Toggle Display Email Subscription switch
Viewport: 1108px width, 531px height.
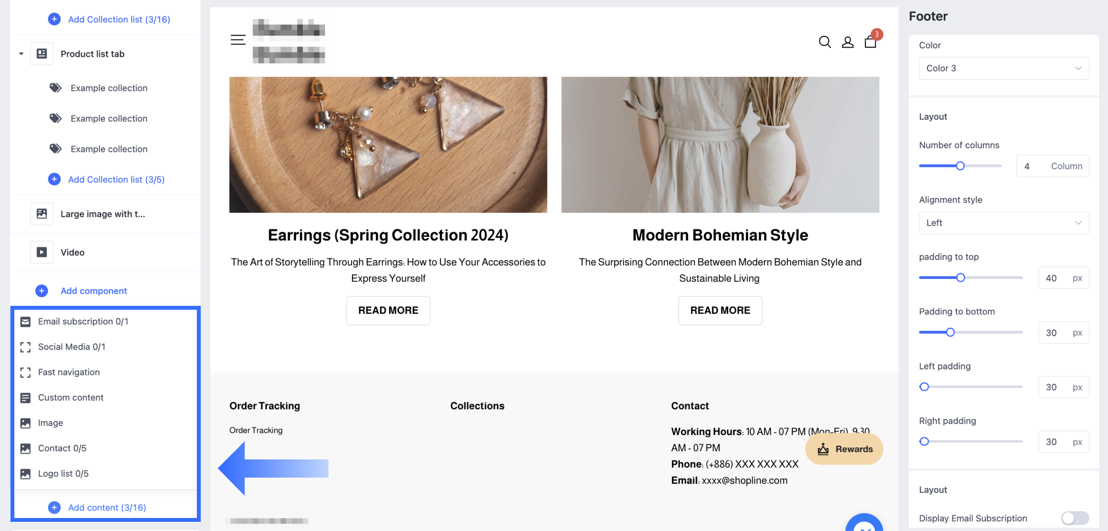coord(1074,518)
